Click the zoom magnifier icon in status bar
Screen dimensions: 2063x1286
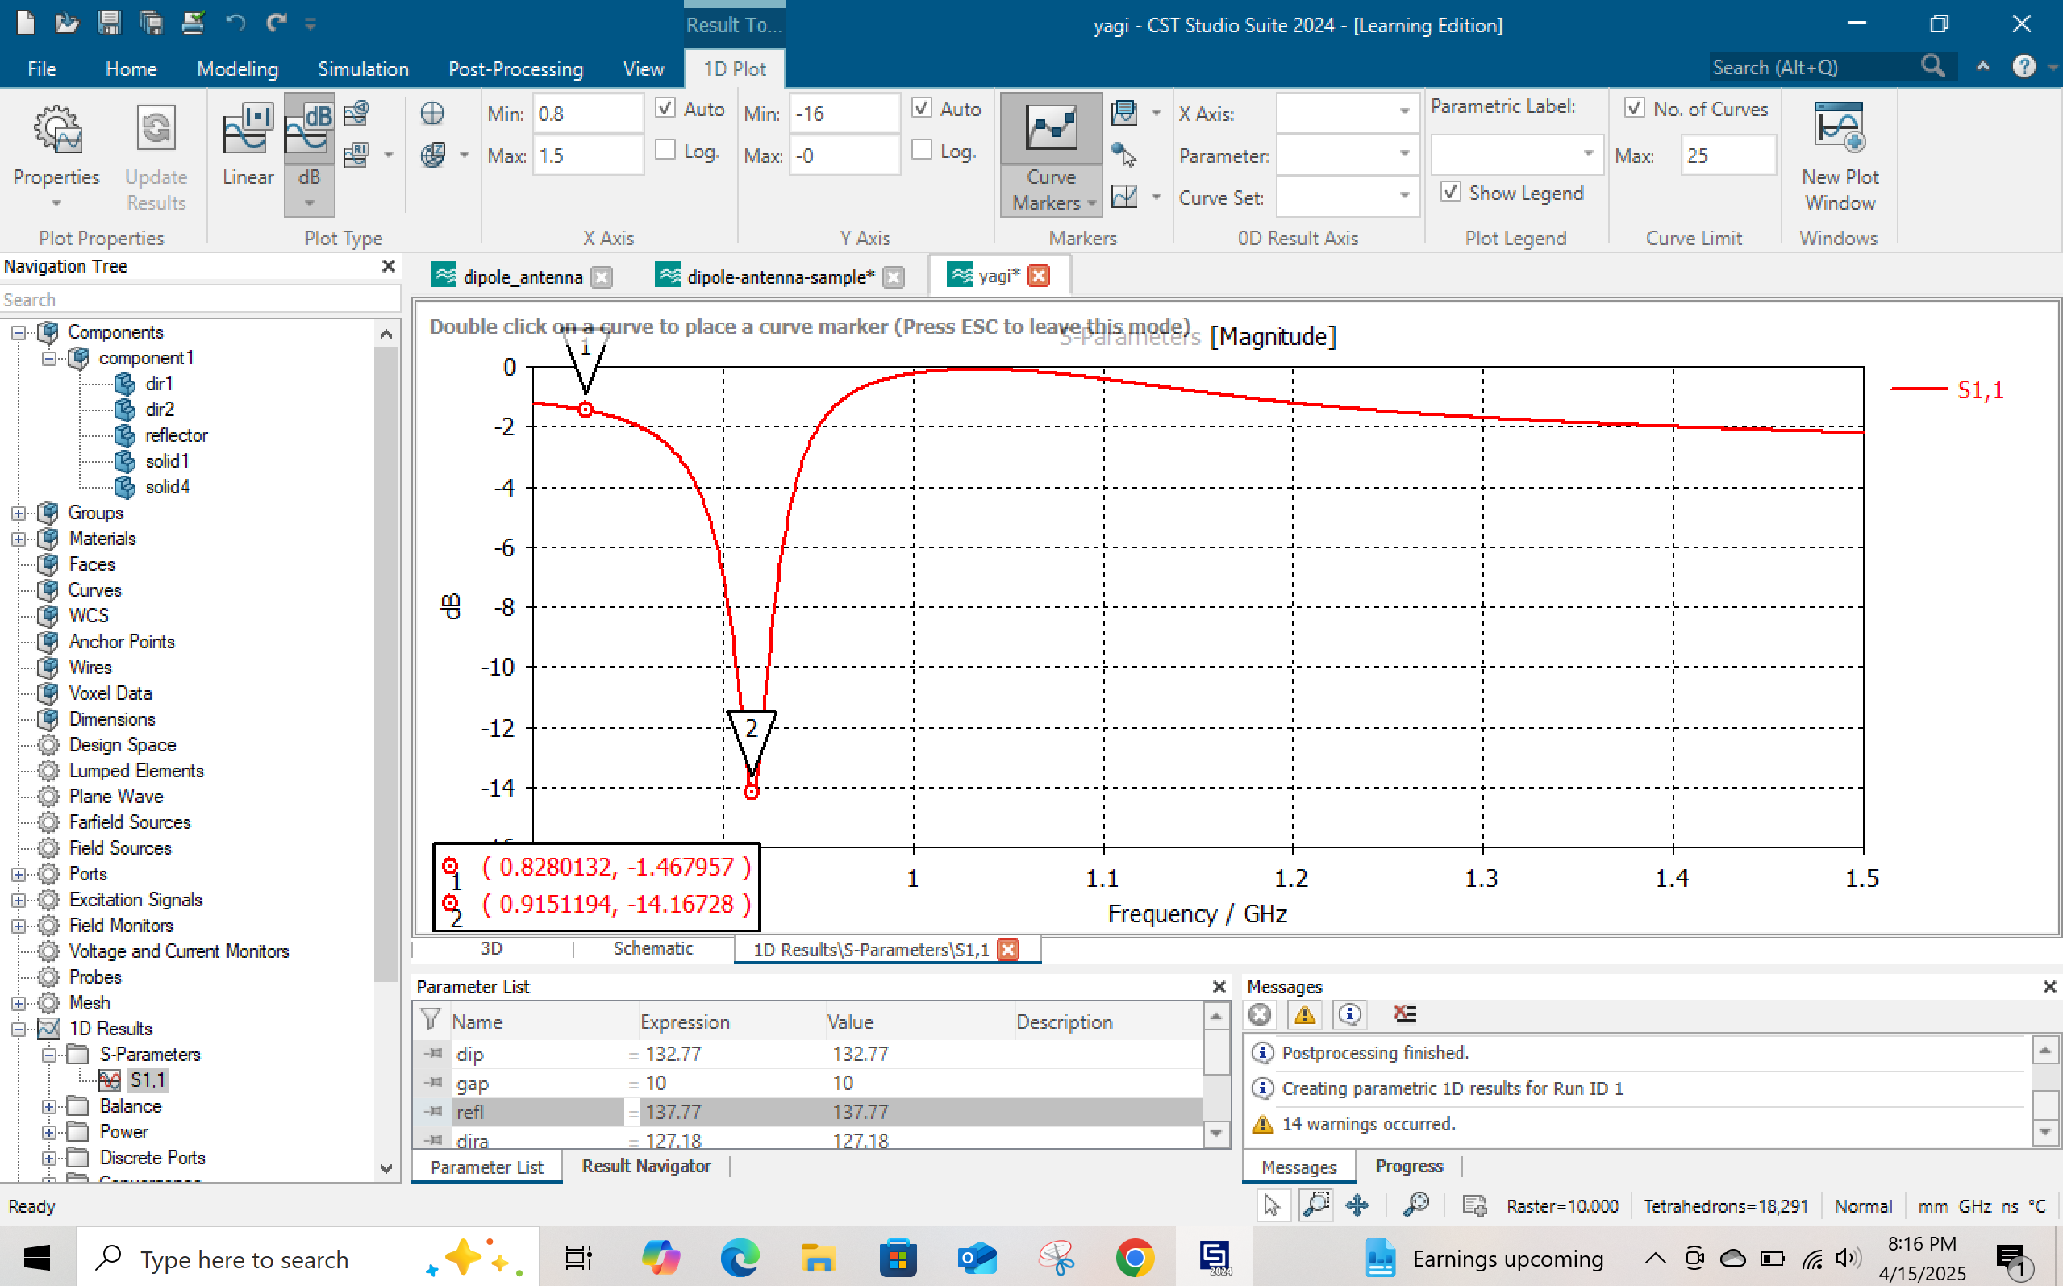tap(1415, 1205)
